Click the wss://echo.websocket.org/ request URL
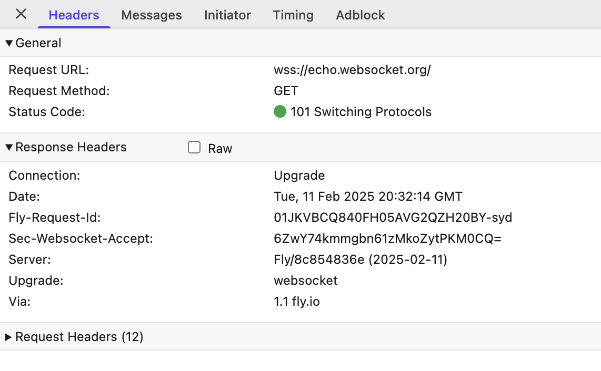 pyautogui.click(x=352, y=70)
